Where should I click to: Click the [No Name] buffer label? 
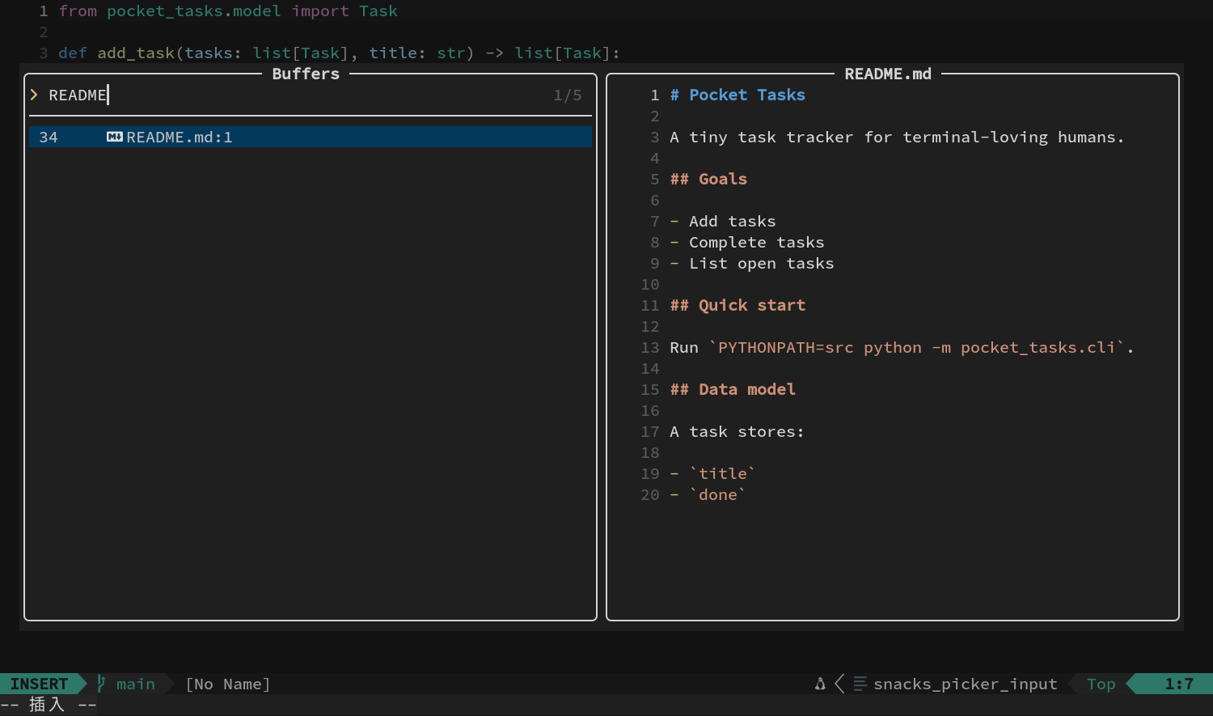(228, 684)
